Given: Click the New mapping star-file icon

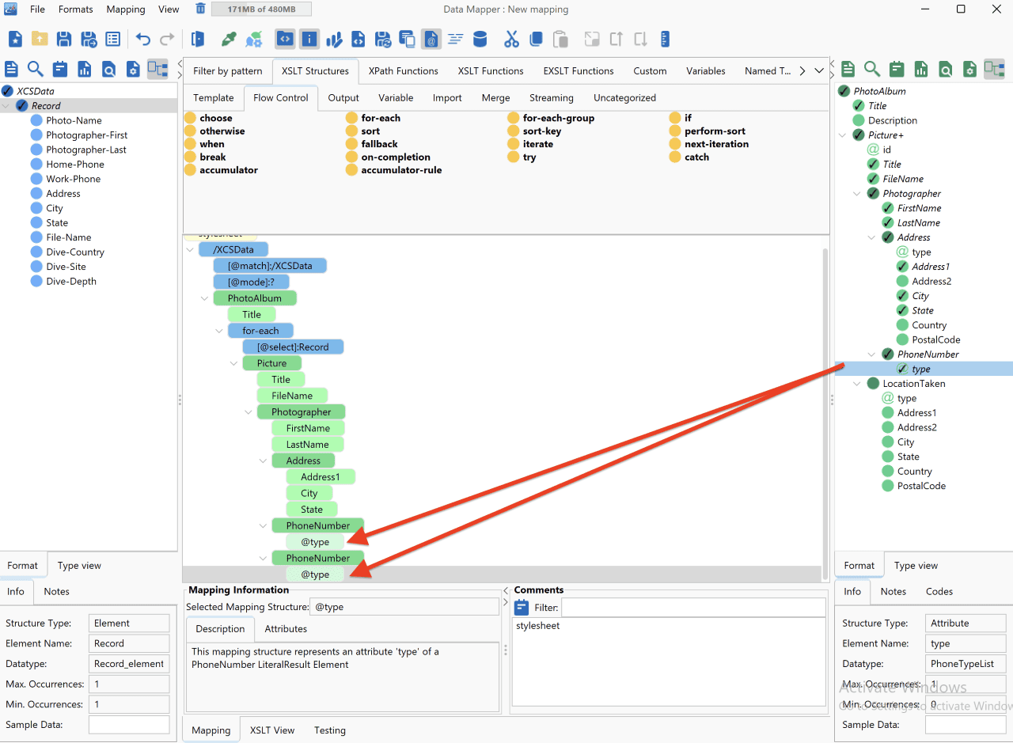Looking at the screenshot, I should (15, 39).
